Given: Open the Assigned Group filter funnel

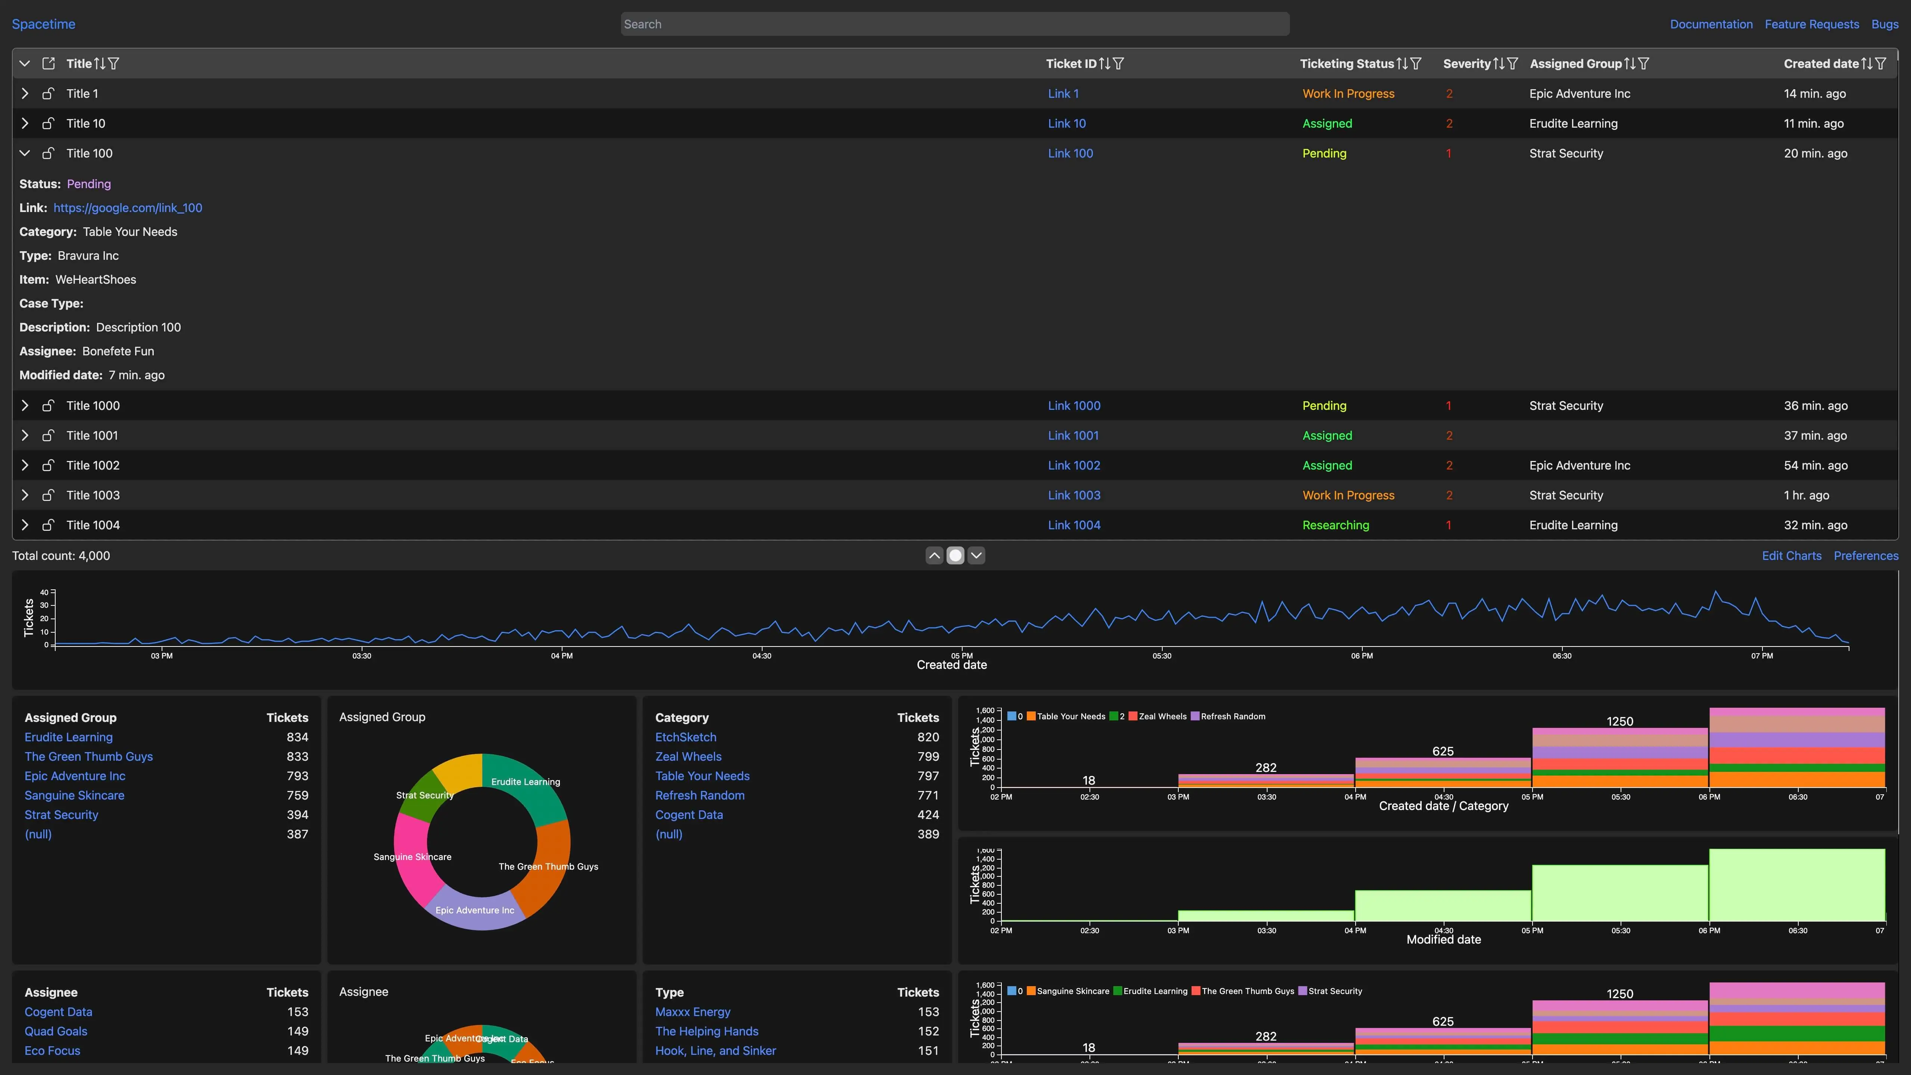Looking at the screenshot, I should pos(1643,64).
